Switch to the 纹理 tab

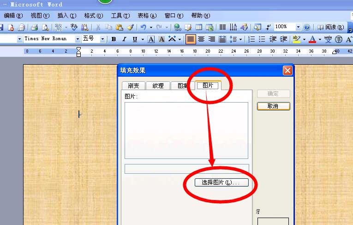point(158,85)
